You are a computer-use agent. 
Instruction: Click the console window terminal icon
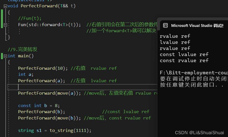point(165,26)
